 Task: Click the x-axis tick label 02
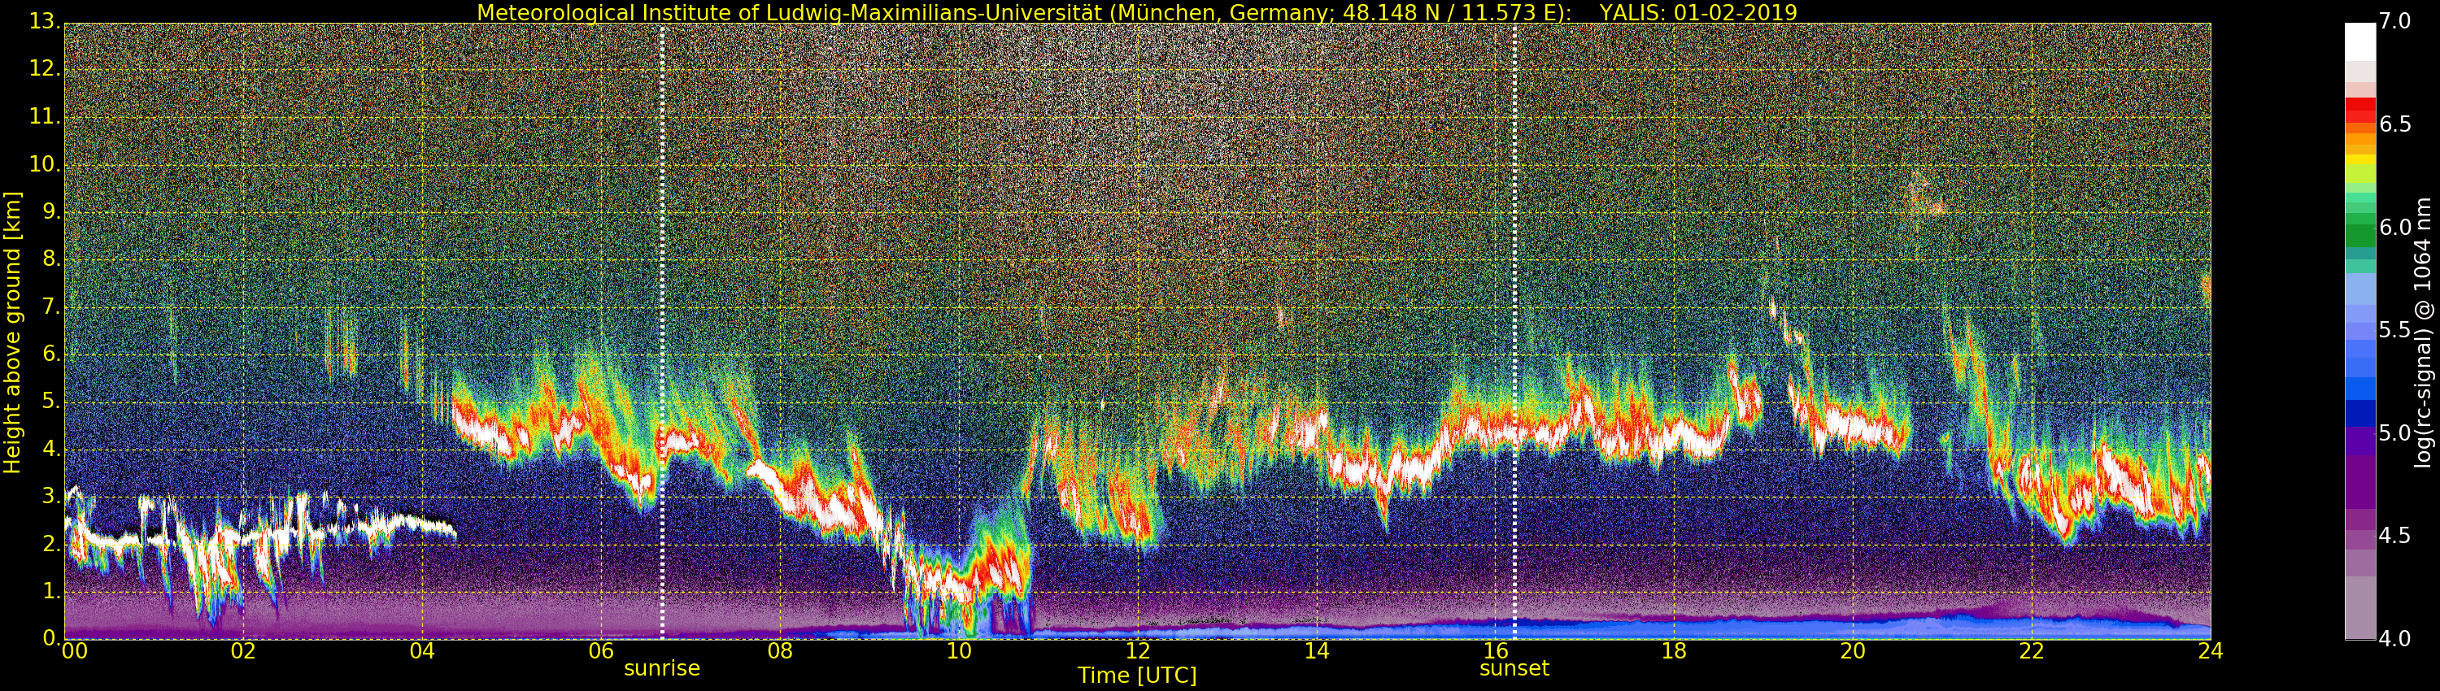pyautogui.click(x=243, y=651)
